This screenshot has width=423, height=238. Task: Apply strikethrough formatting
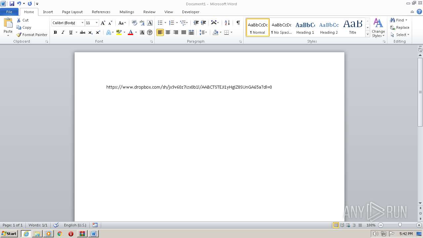[83, 32]
